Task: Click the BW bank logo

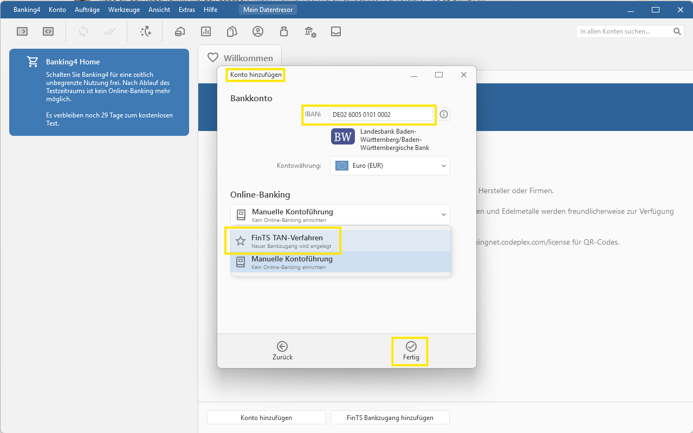Action: point(343,137)
